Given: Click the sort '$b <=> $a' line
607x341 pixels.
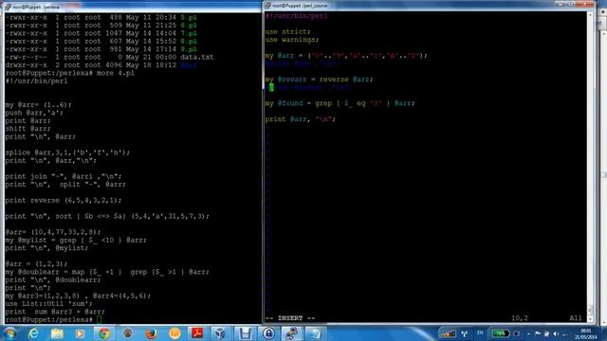Looking at the screenshot, I should pyautogui.click(x=107, y=216).
